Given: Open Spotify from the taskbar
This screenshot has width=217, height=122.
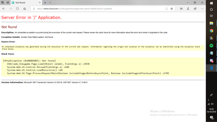Looking at the screenshot, I should pyautogui.click(x=211, y=46).
